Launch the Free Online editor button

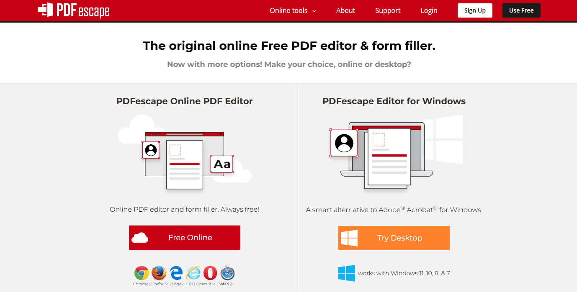click(x=185, y=238)
